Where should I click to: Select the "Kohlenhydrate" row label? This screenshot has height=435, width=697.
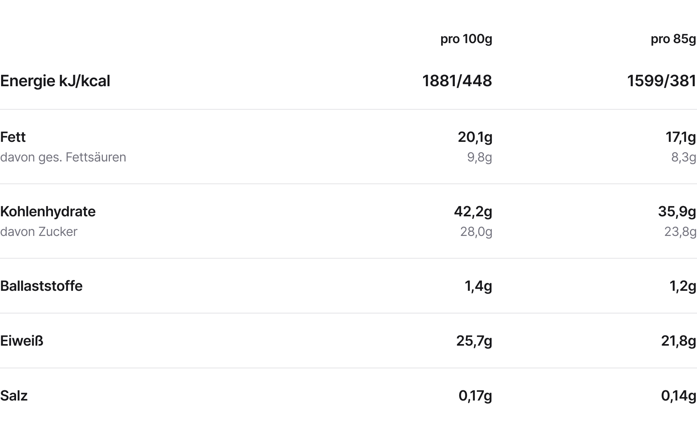48,212
